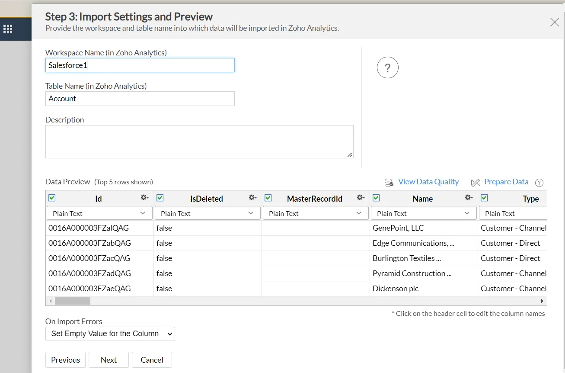565x373 pixels.
Task: Click the View Data Quality database icon
Action: click(x=388, y=182)
